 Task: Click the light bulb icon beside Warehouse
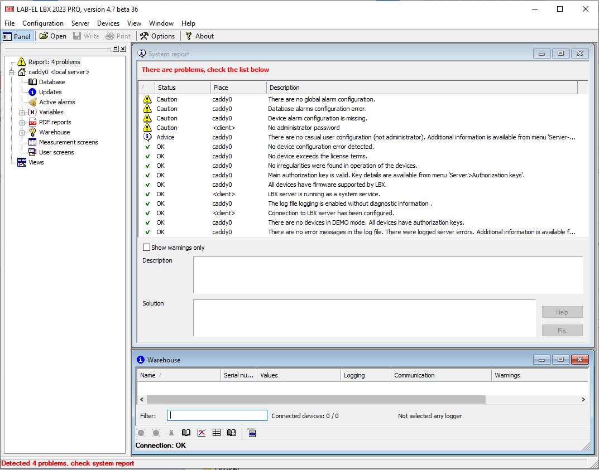tap(32, 132)
